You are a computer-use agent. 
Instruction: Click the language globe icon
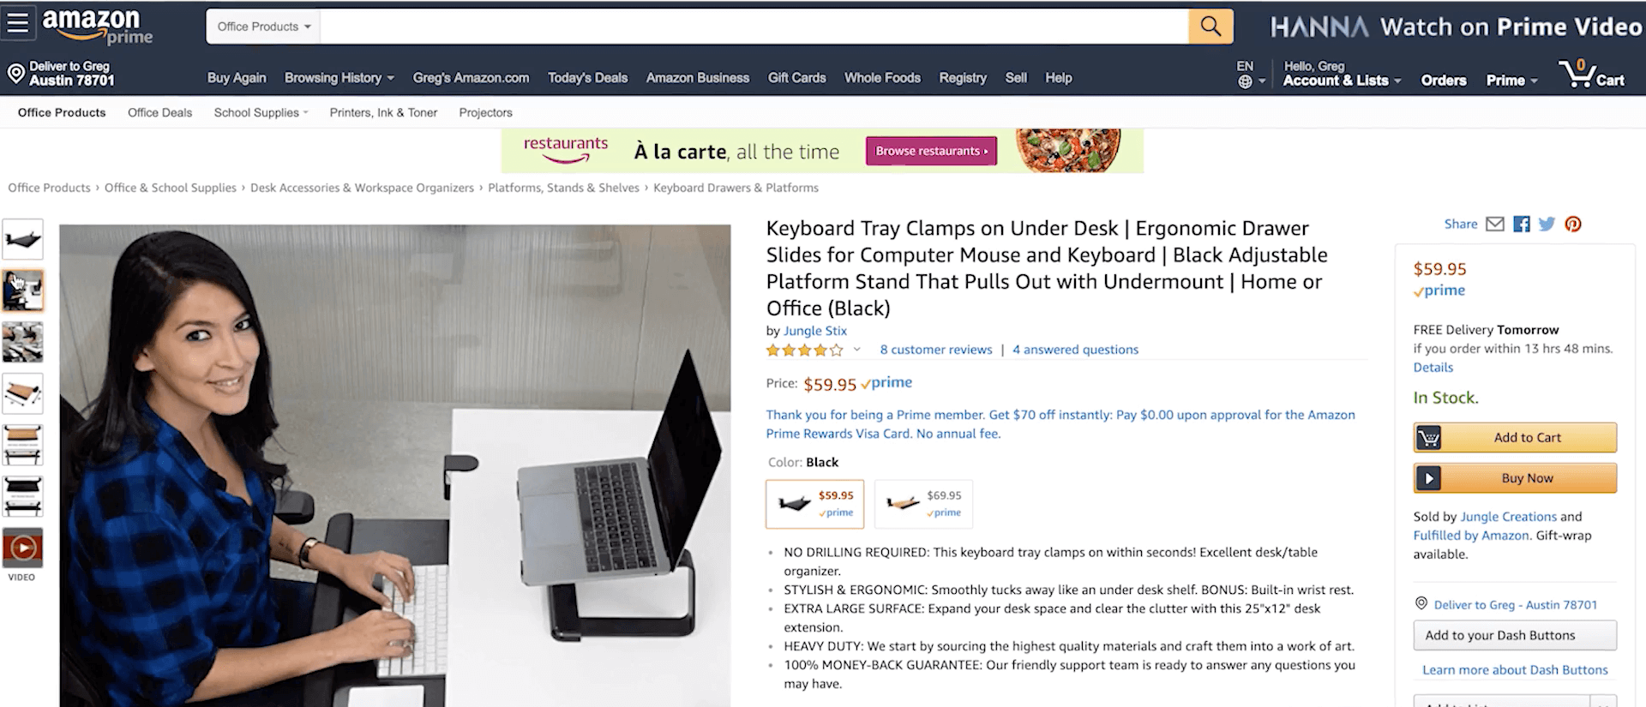pyautogui.click(x=1245, y=81)
